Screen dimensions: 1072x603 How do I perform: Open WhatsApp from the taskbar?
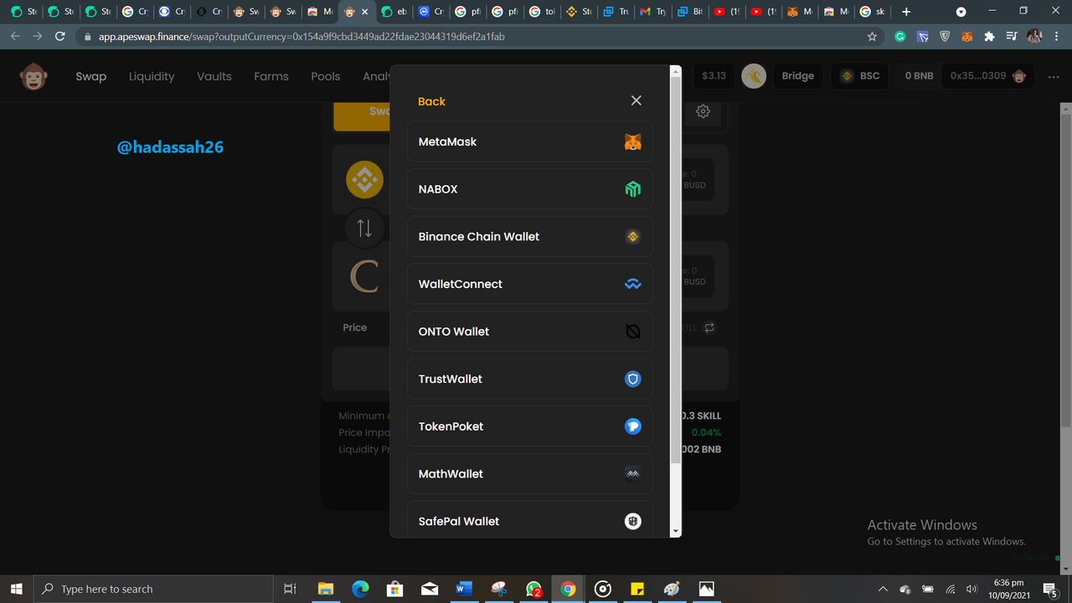coord(533,589)
